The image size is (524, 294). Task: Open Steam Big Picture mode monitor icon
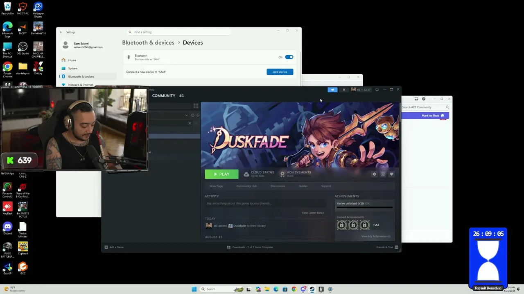tap(377, 90)
